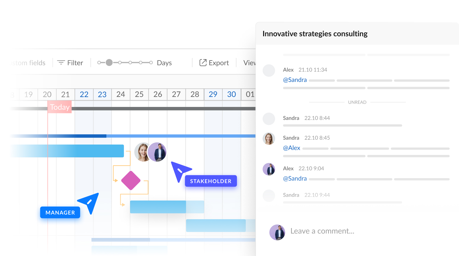Image resolution: width=459 pixels, height=256 pixels.
Task: Click the MANAGER label badge
Action: point(60,213)
